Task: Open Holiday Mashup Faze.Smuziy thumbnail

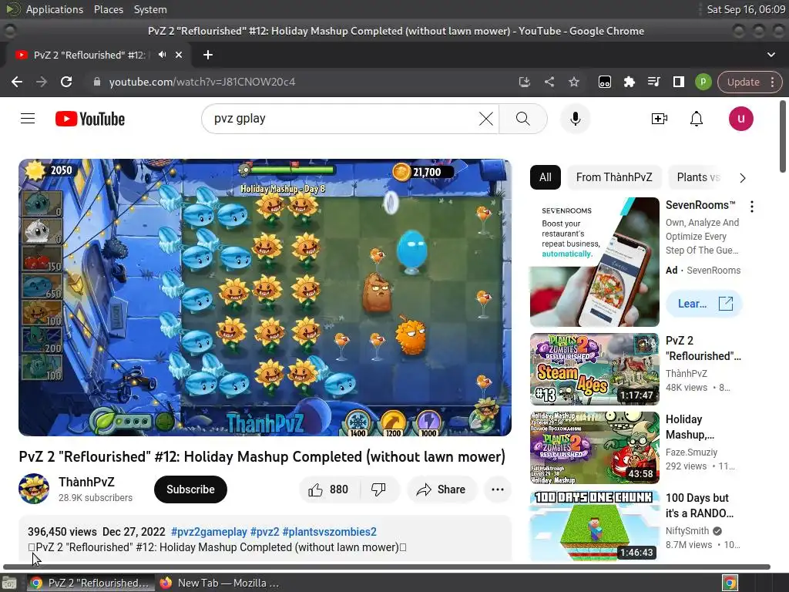Action: click(x=594, y=448)
